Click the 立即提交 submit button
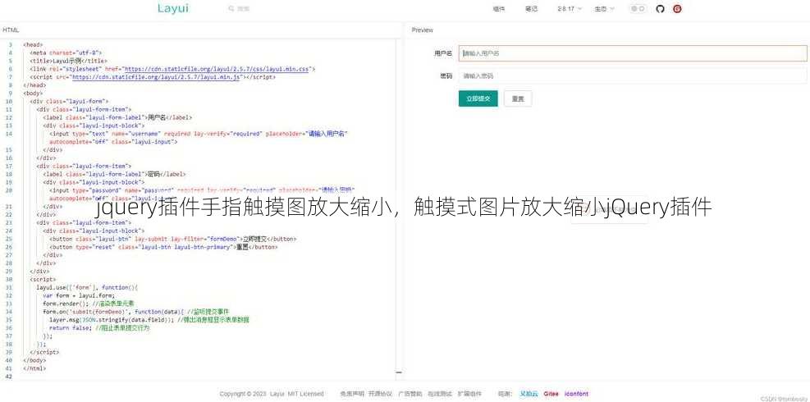Image resolution: width=810 pixels, height=402 pixels. pyautogui.click(x=478, y=98)
